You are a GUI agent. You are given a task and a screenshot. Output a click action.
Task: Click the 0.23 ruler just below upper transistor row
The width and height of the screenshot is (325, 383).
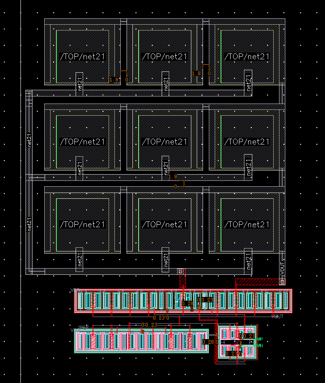(159, 318)
